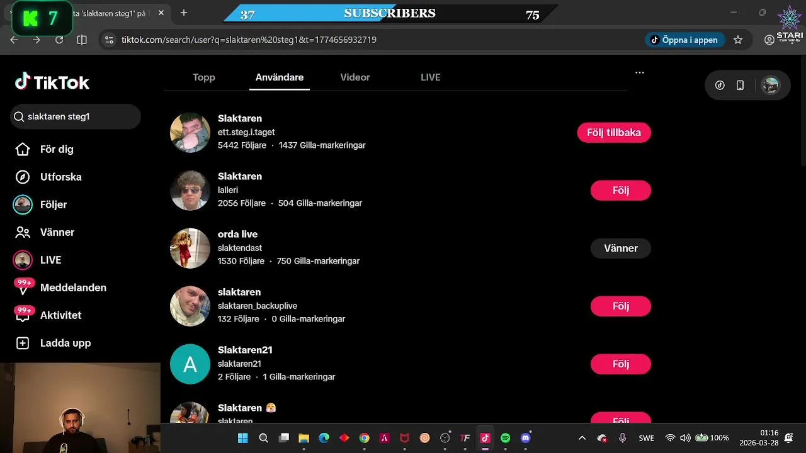
Task: Follow slaktaren_backuplive
Action: point(621,306)
